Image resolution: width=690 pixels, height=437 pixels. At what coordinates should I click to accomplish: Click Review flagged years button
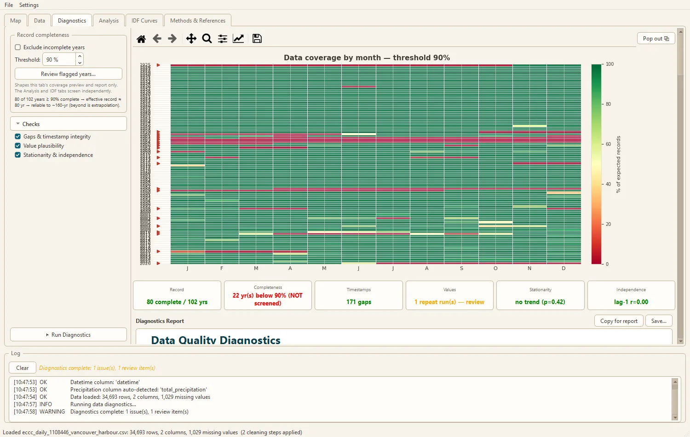pyautogui.click(x=69, y=74)
